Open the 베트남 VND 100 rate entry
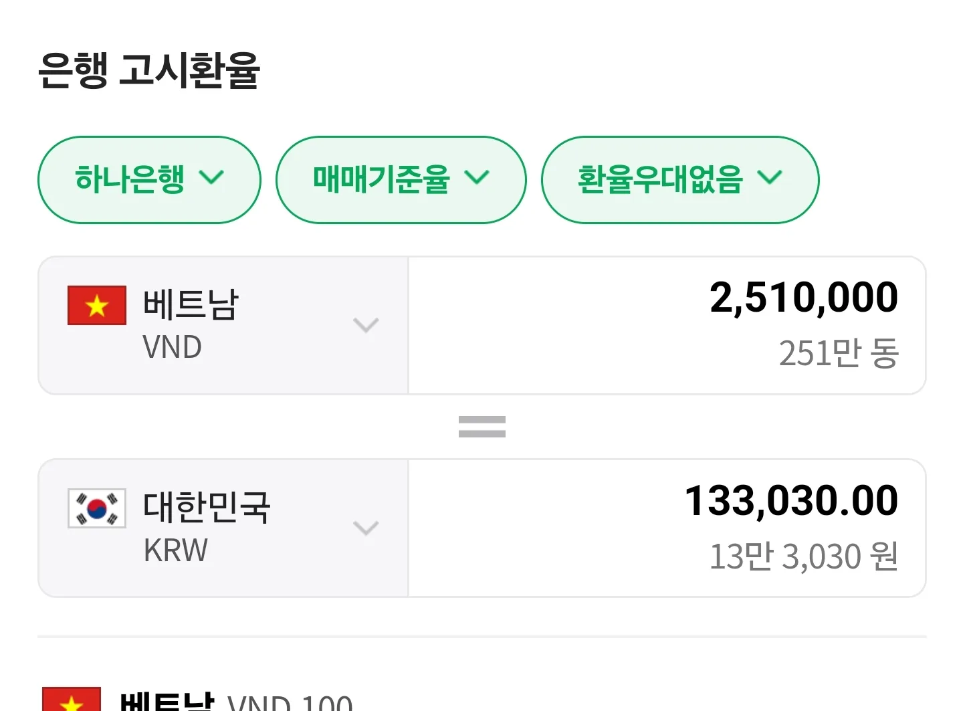The width and height of the screenshot is (963, 711). pos(235,701)
